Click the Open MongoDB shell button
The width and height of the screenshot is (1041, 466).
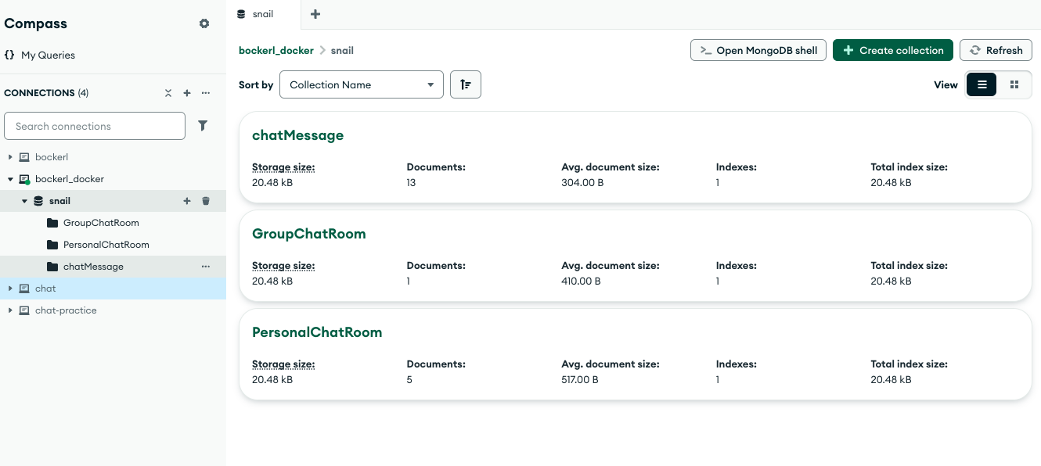click(758, 50)
